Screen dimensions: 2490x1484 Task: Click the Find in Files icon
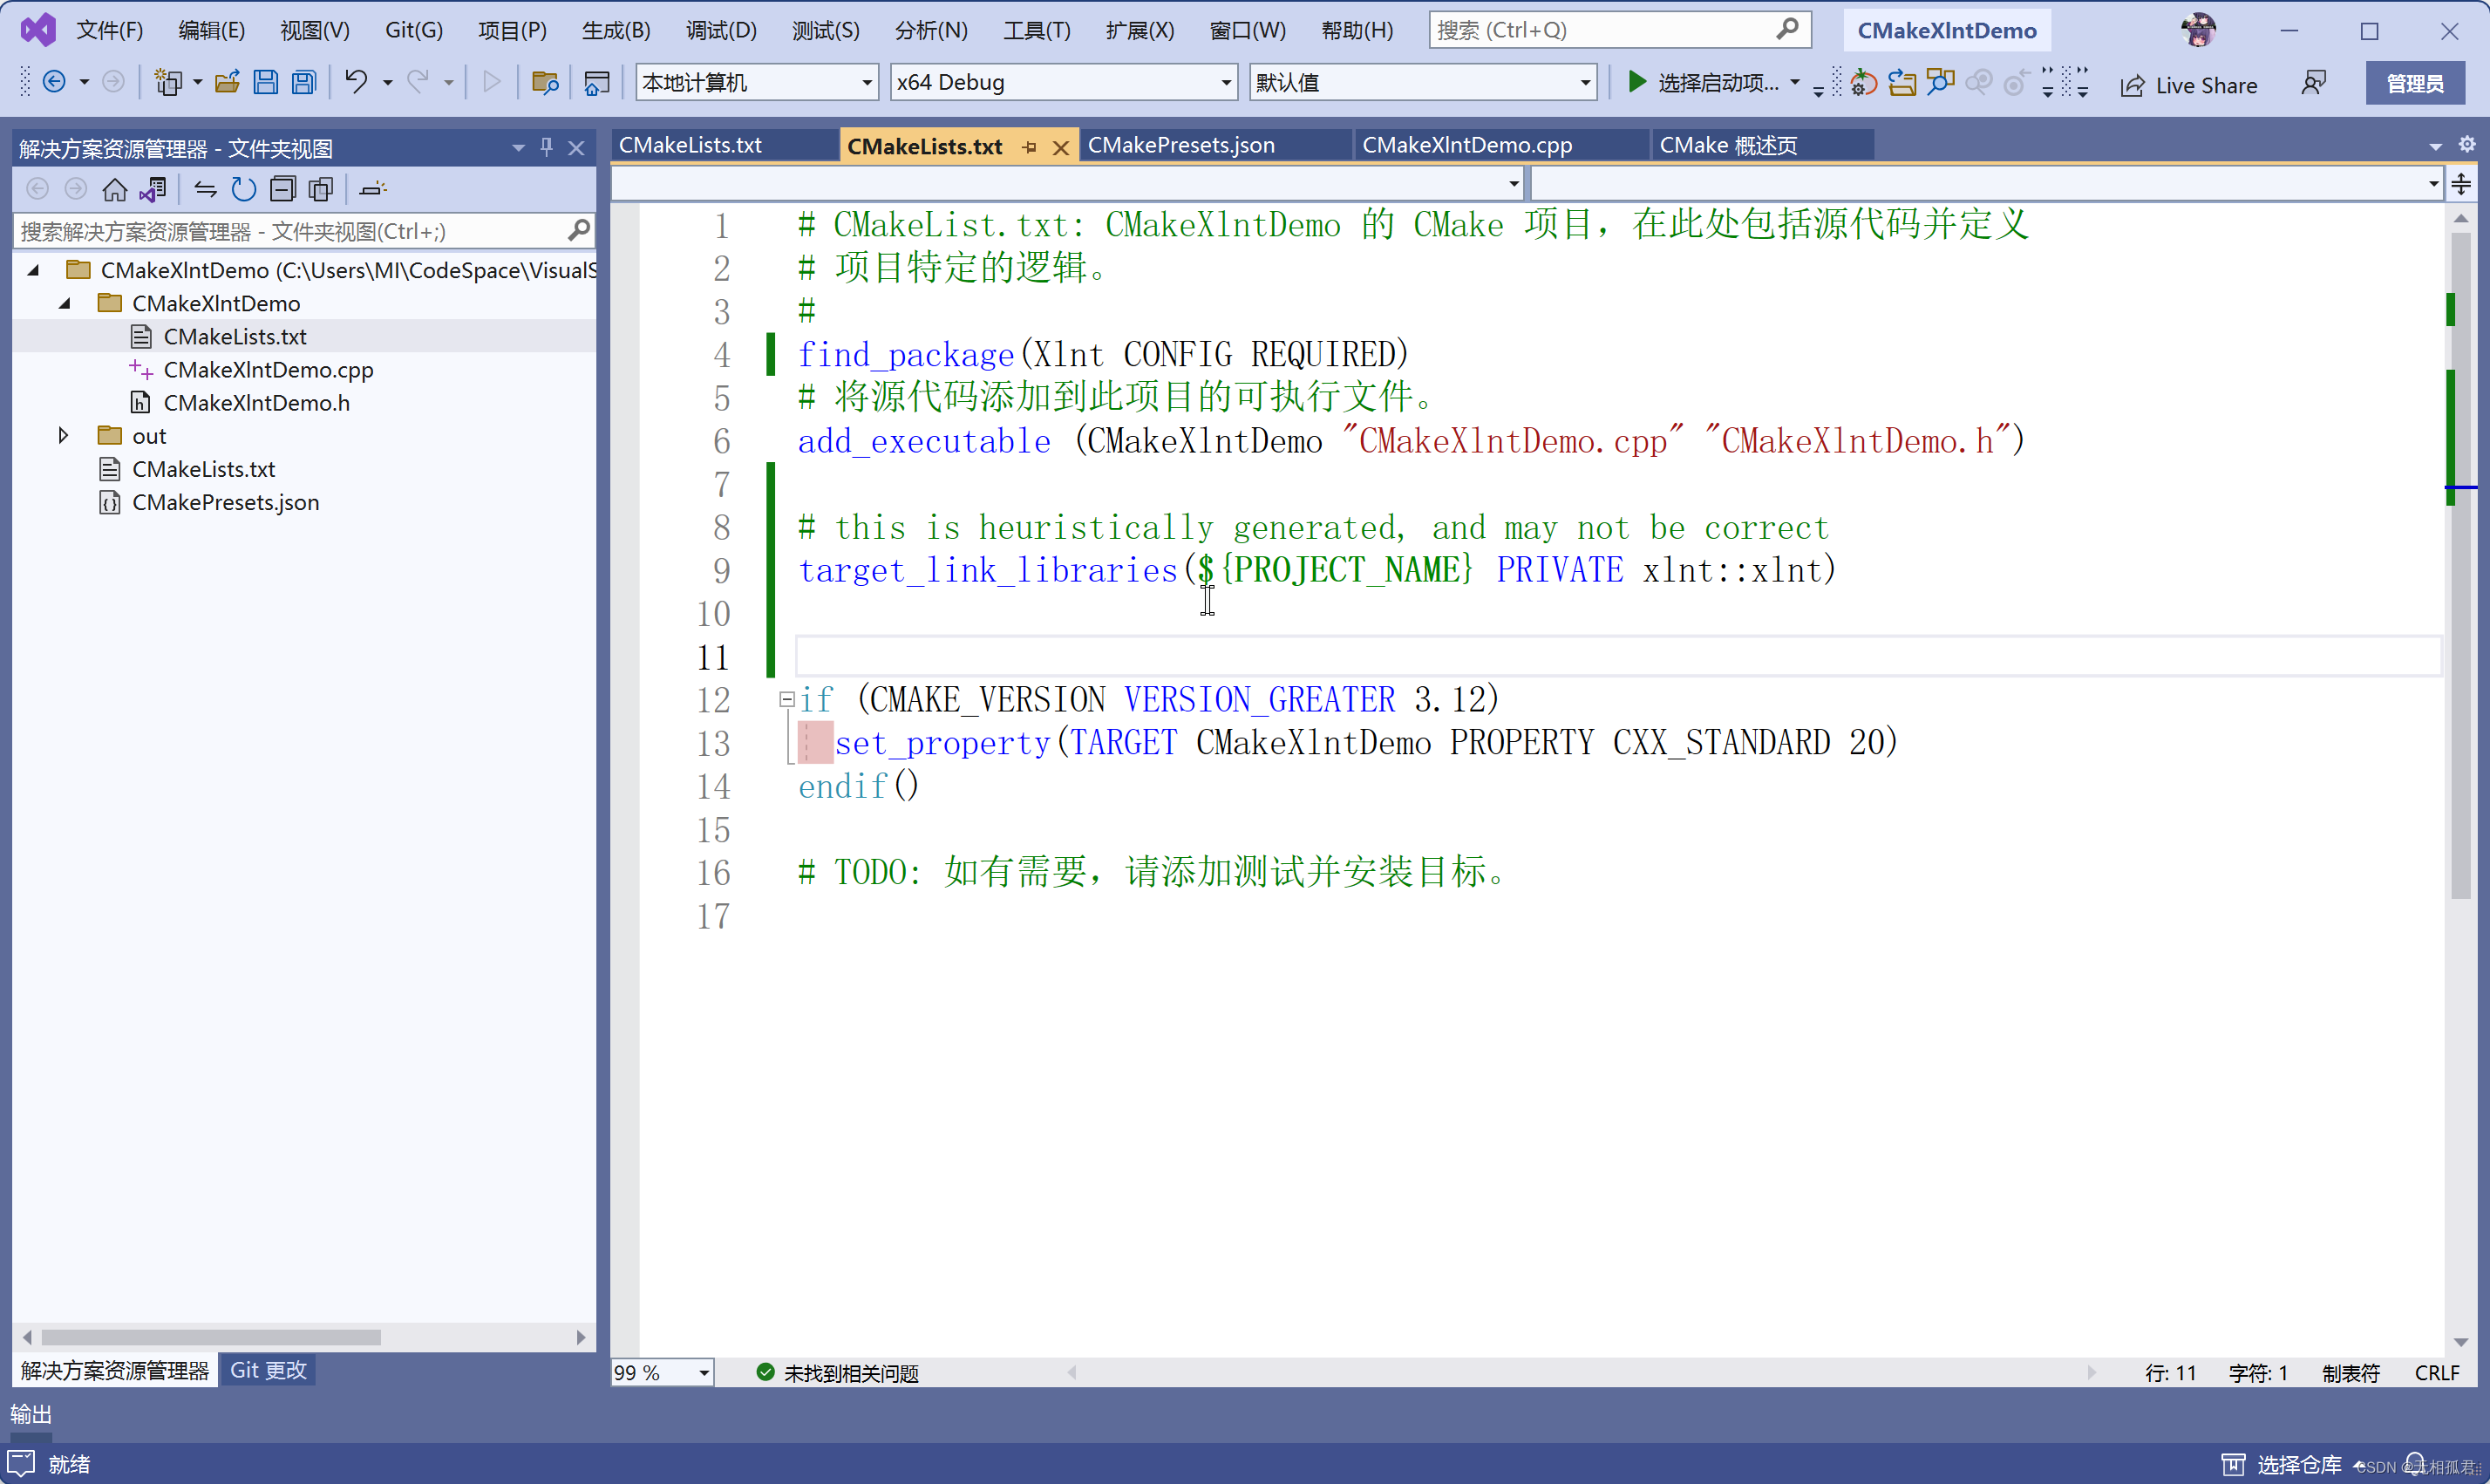point(545,82)
